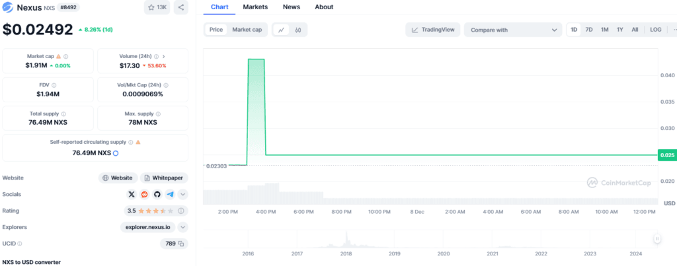Click the 78M NXS max supply value
The width and height of the screenshot is (677, 266).
(143, 122)
